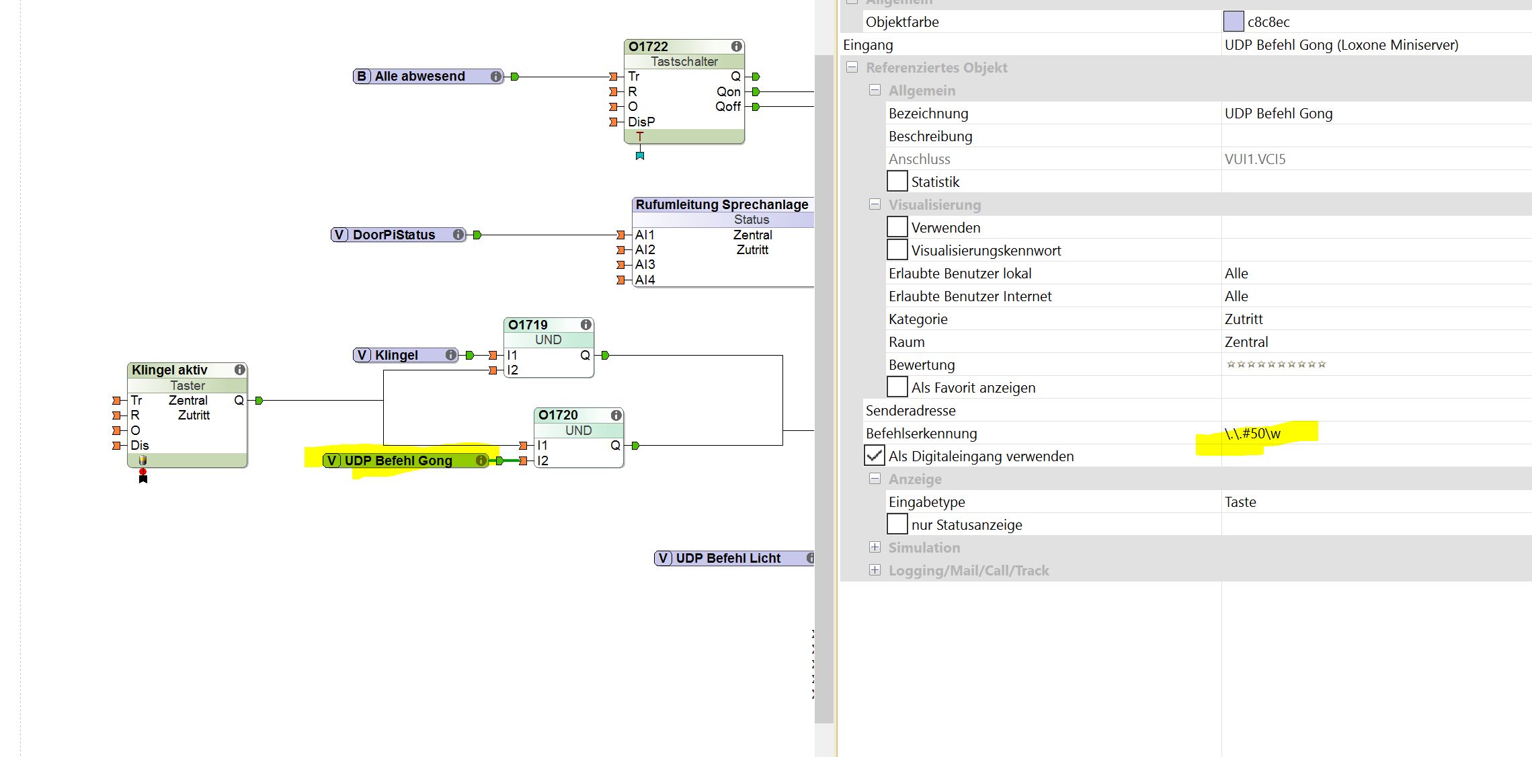1532x757 pixels.
Task: Click the Objektfarbe color swatch
Action: tap(1233, 22)
